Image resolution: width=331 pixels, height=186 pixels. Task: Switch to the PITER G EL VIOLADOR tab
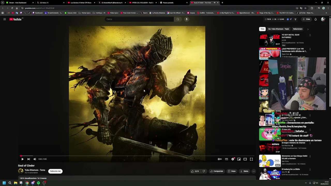[x=143, y=3]
